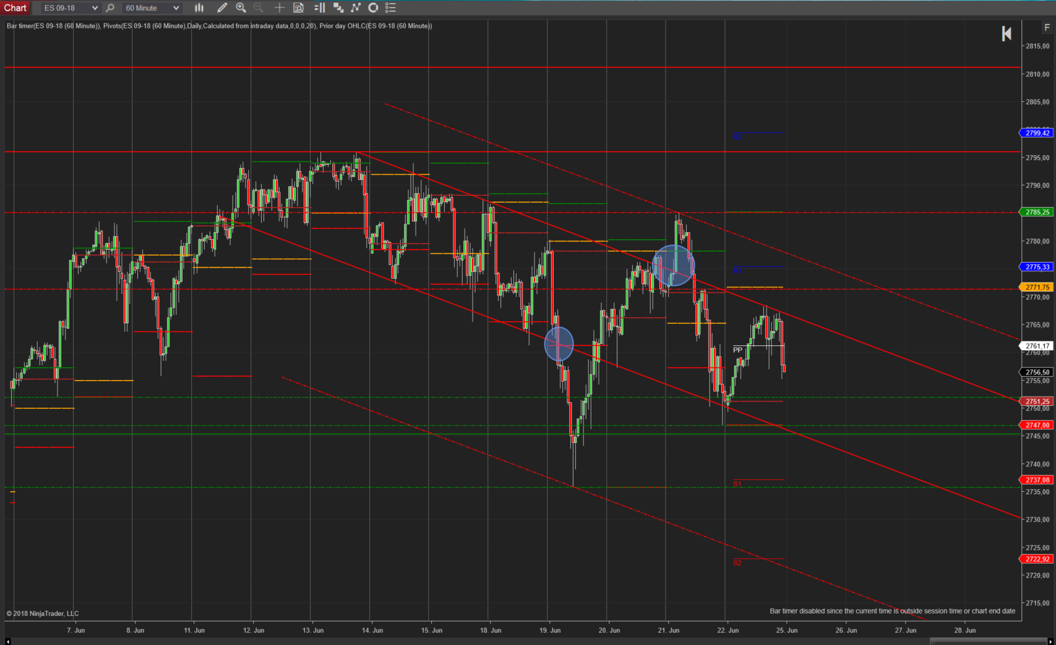Open the indicators icon
Screen dimensions: 1056x645
pos(356,8)
